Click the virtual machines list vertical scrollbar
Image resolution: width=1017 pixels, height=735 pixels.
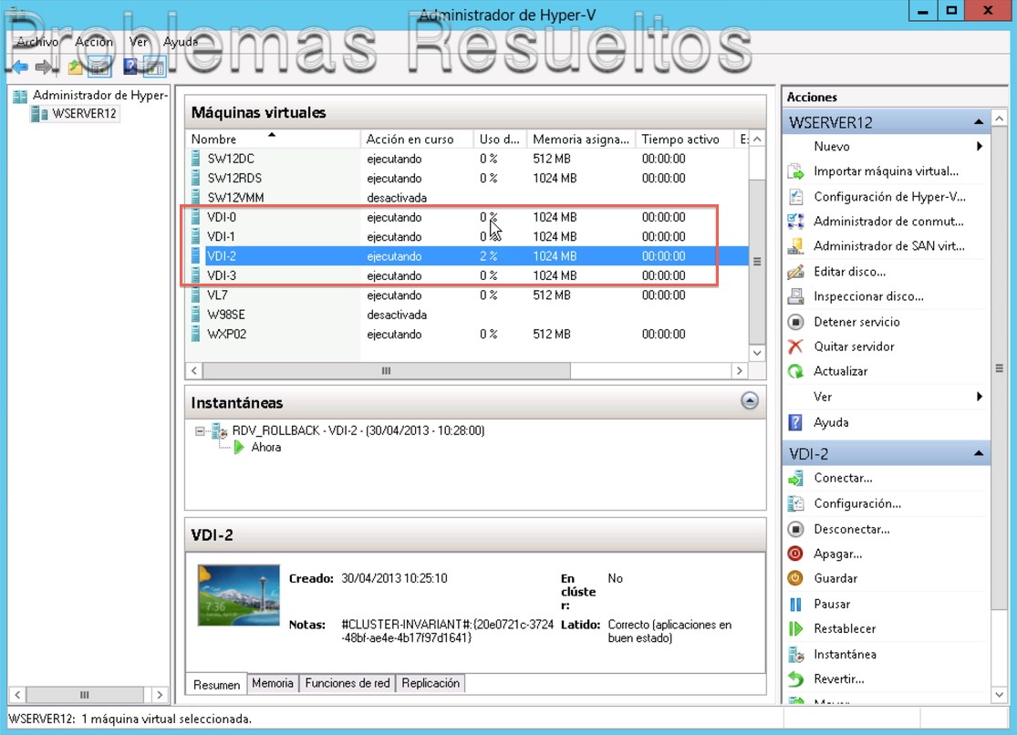757,262
